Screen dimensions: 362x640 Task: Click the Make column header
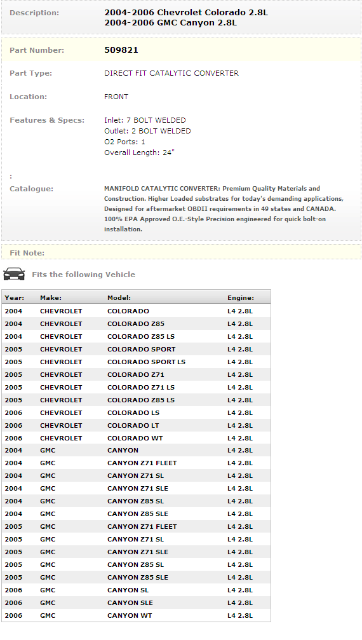tap(51, 298)
